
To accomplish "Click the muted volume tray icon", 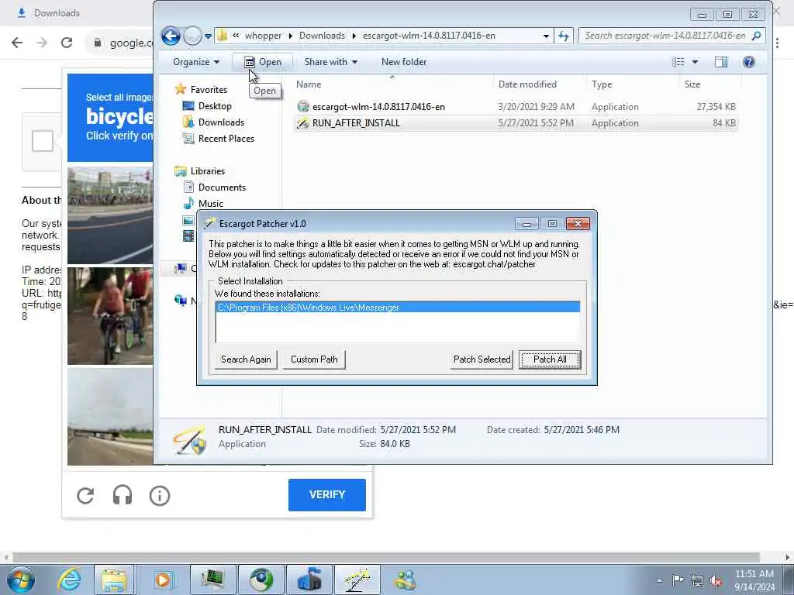I will pos(716,580).
